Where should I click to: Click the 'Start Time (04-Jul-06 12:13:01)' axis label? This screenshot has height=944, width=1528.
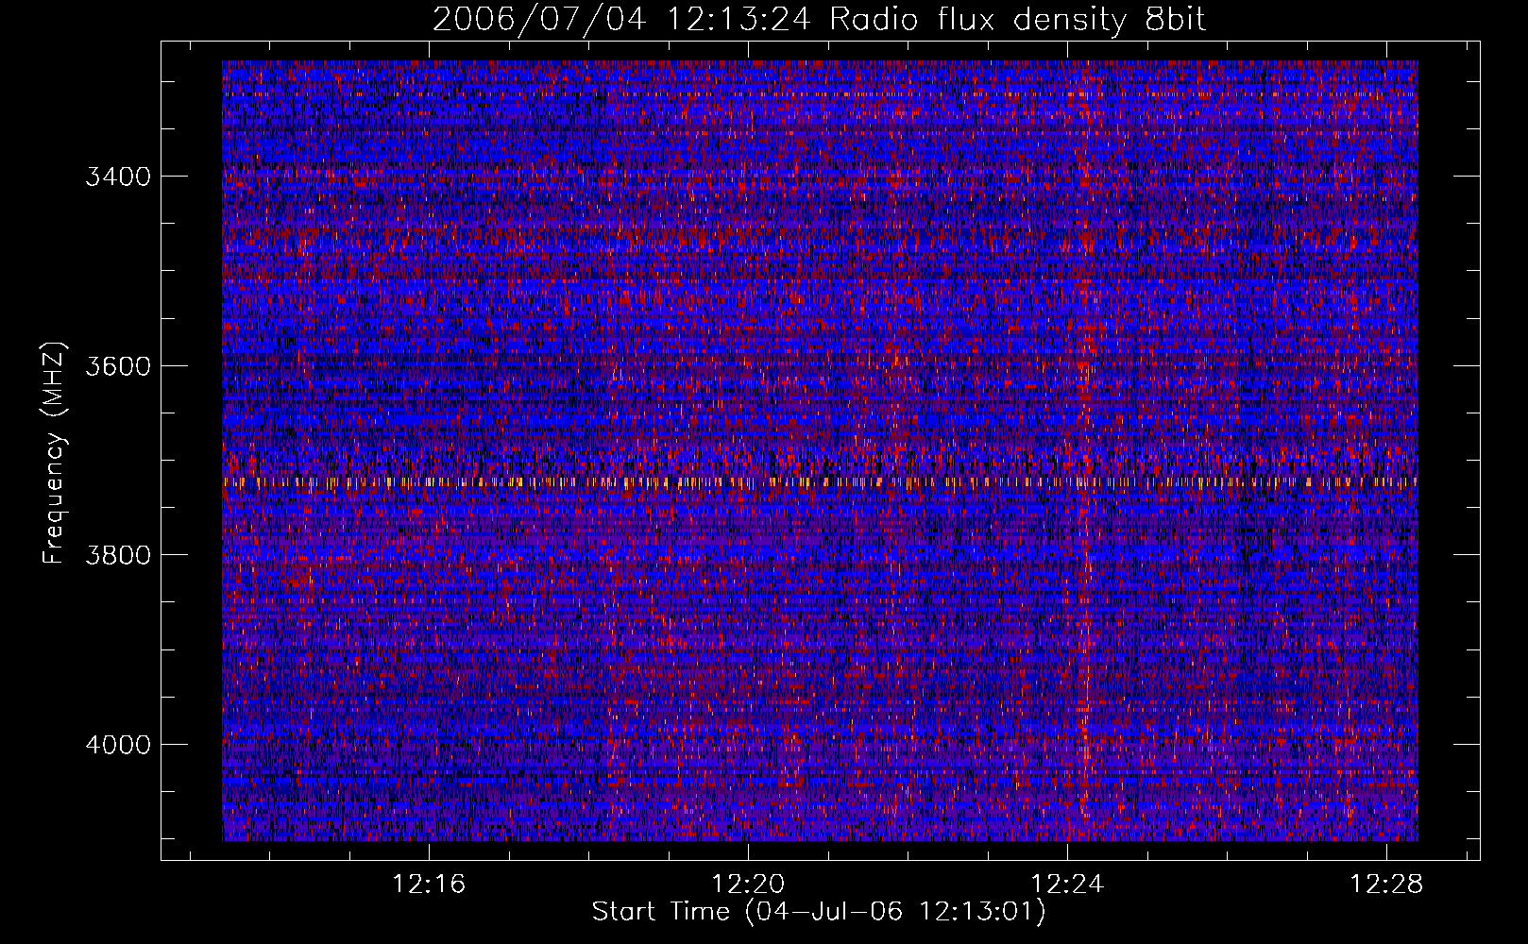tap(819, 912)
